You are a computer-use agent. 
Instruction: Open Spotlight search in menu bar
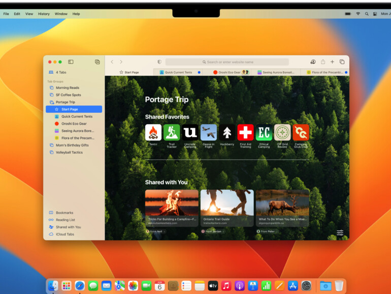click(x=367, y=14)
